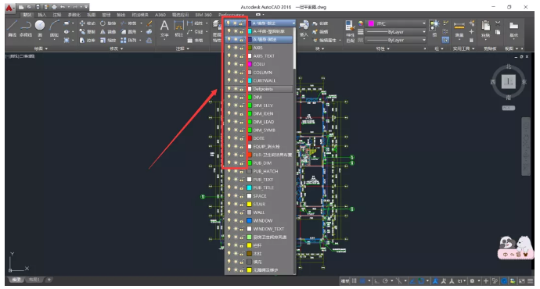The image size is (540, 289).
Task: Open the layer dropdown arrow in the ribbon
Action: tap(293, 23)
